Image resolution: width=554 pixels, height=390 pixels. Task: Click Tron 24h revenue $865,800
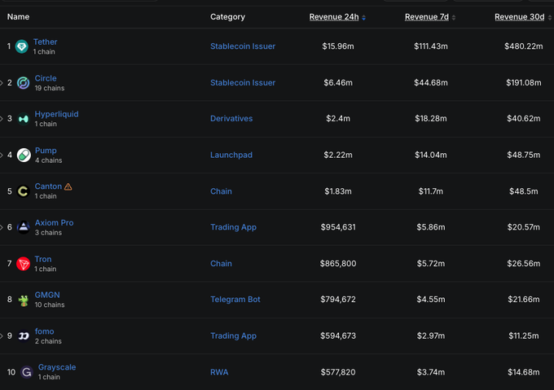338,264
